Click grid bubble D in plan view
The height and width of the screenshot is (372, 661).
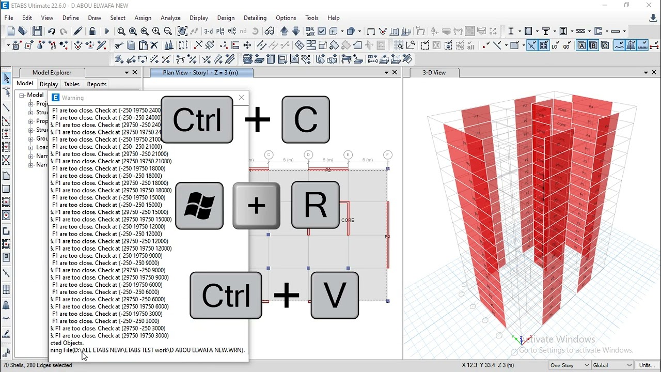308,155
